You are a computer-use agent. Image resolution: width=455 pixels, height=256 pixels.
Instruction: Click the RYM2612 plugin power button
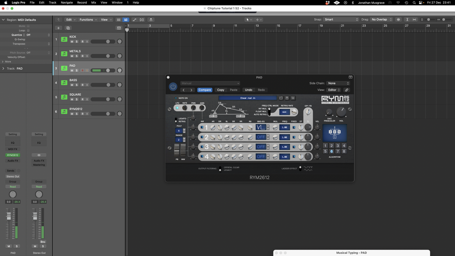tap(173, 86)
